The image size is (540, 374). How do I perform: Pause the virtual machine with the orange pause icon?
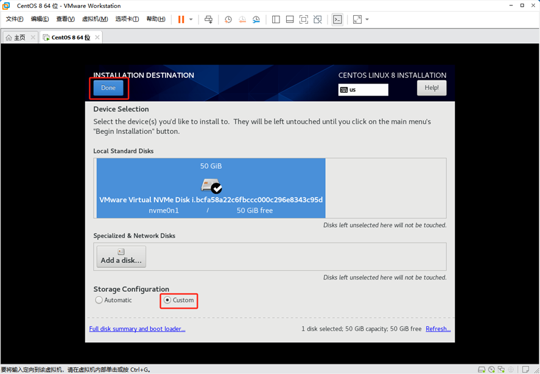[181, 19]
